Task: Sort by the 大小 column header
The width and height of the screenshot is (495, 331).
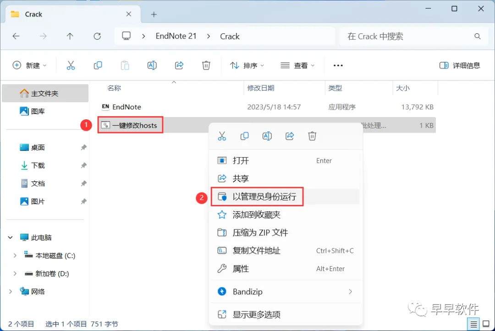Action: [x=403, y=88]
